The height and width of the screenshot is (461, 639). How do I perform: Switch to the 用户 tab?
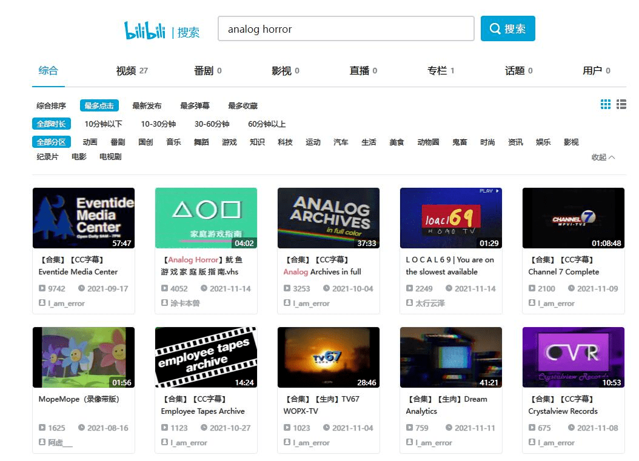(x=592, y=70)
